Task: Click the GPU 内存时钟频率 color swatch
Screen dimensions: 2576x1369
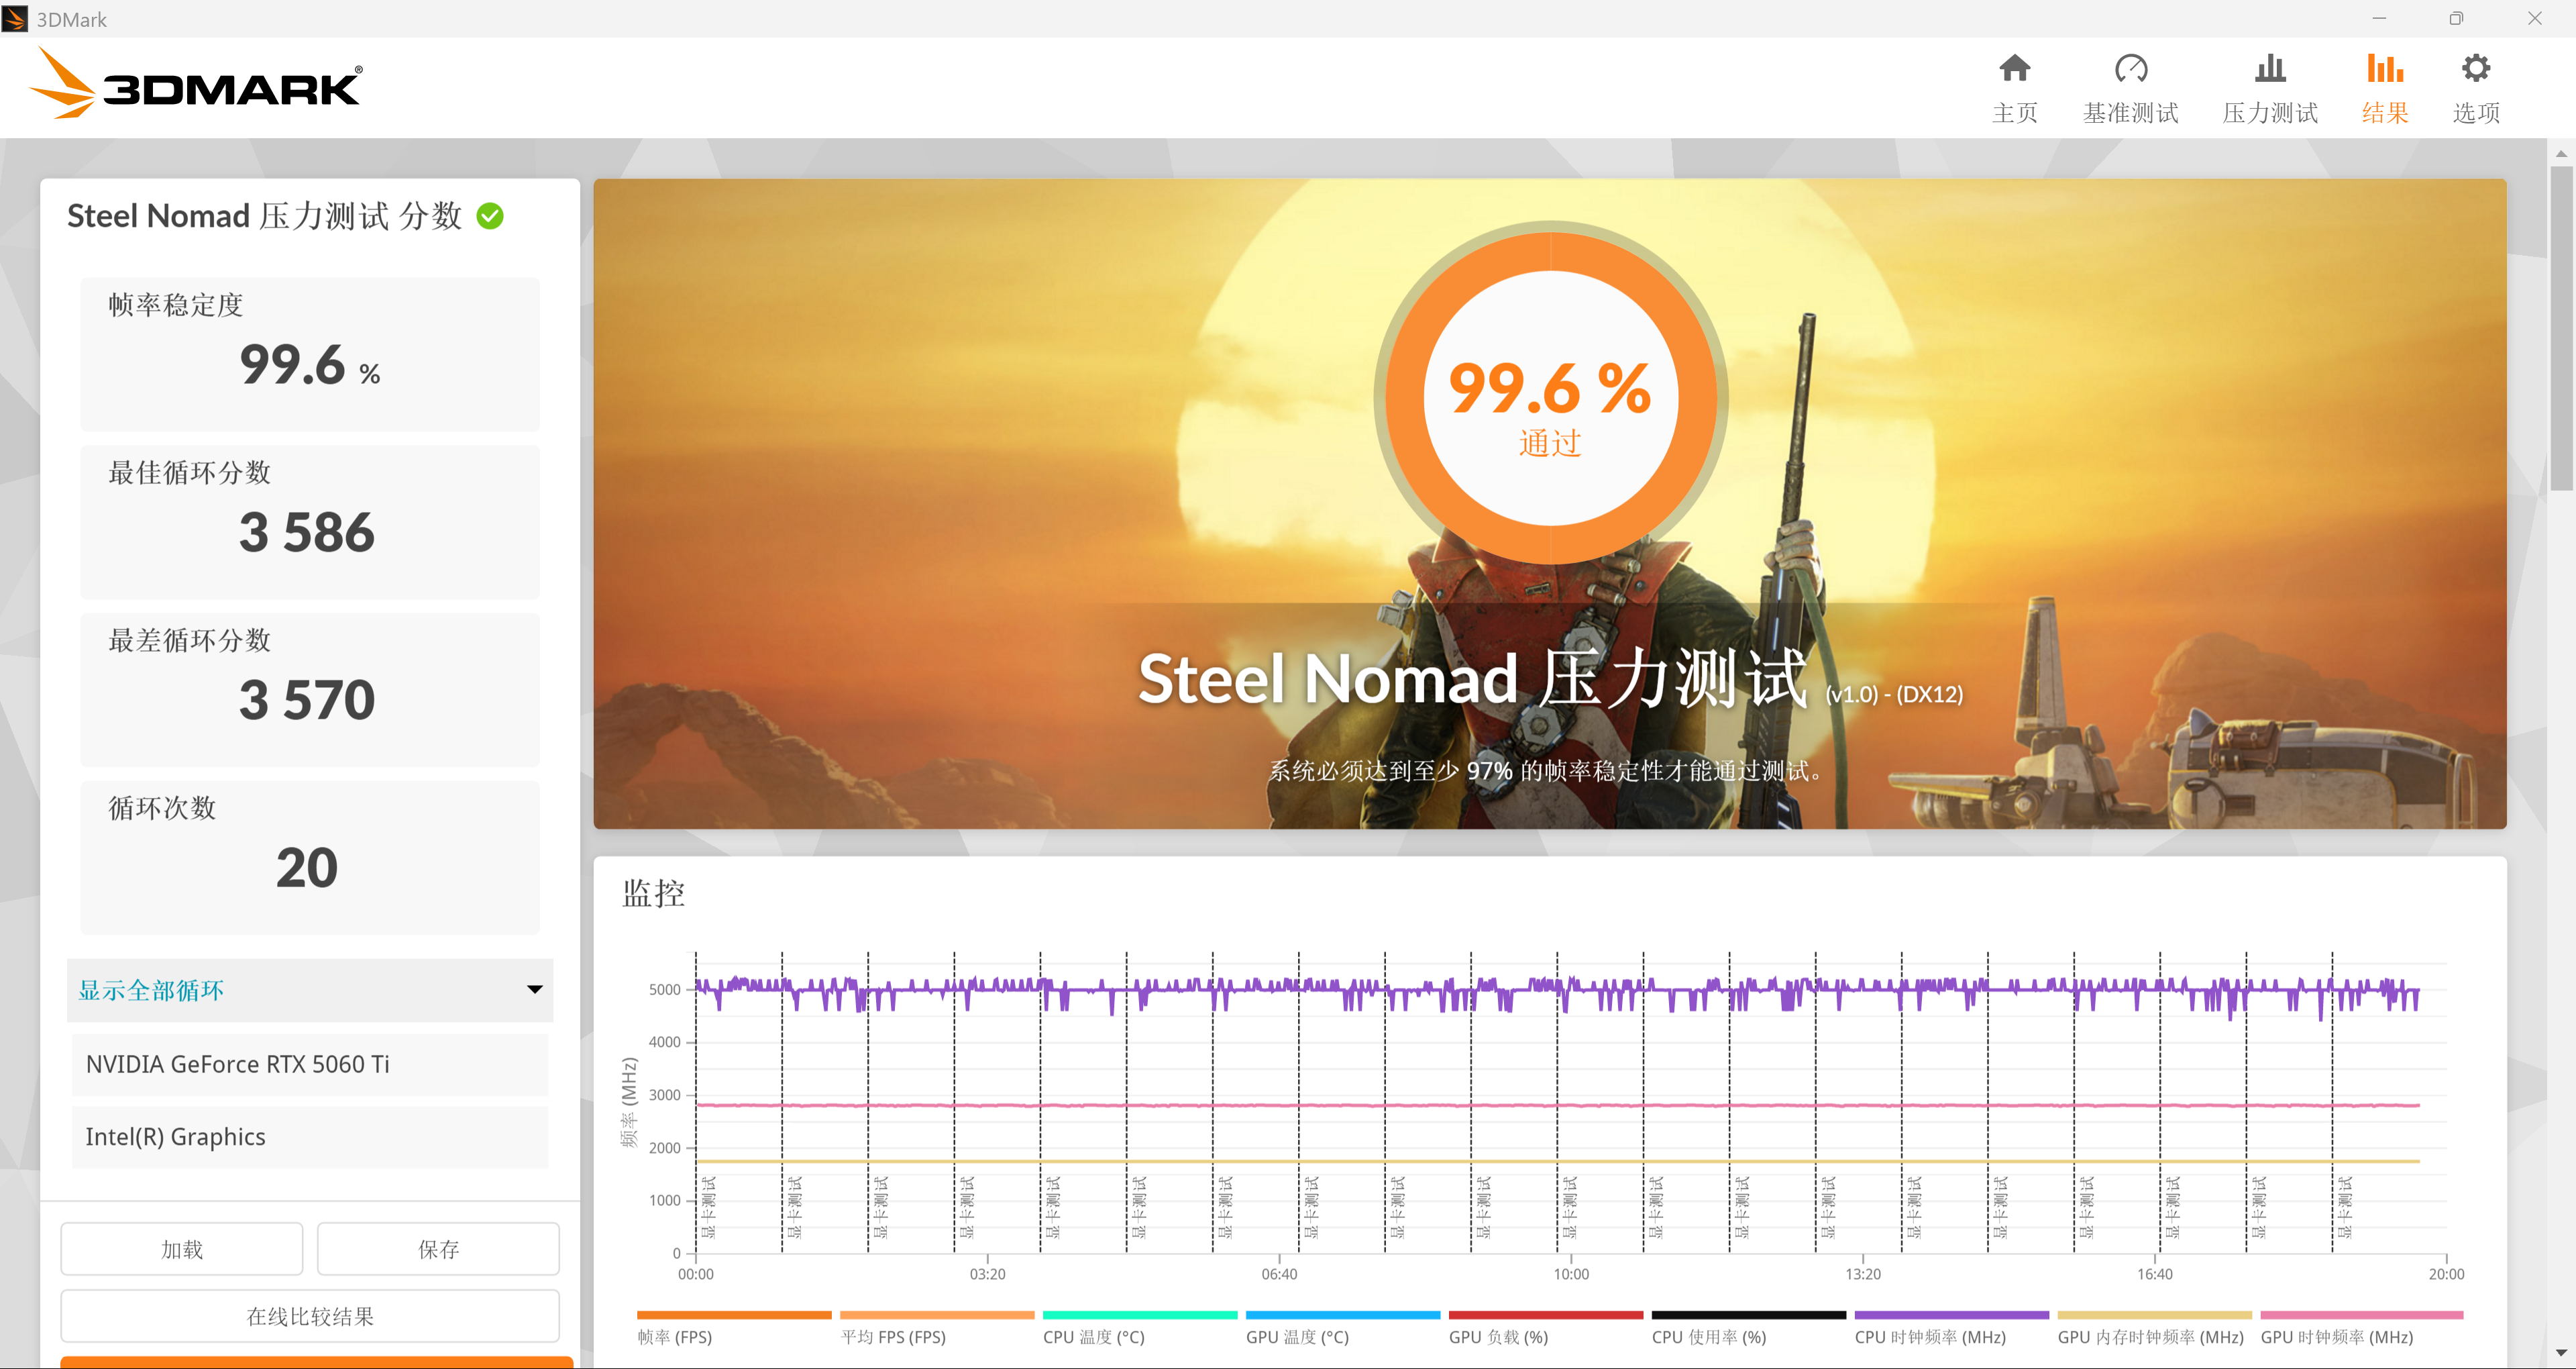Action: click(2154, 1315)
